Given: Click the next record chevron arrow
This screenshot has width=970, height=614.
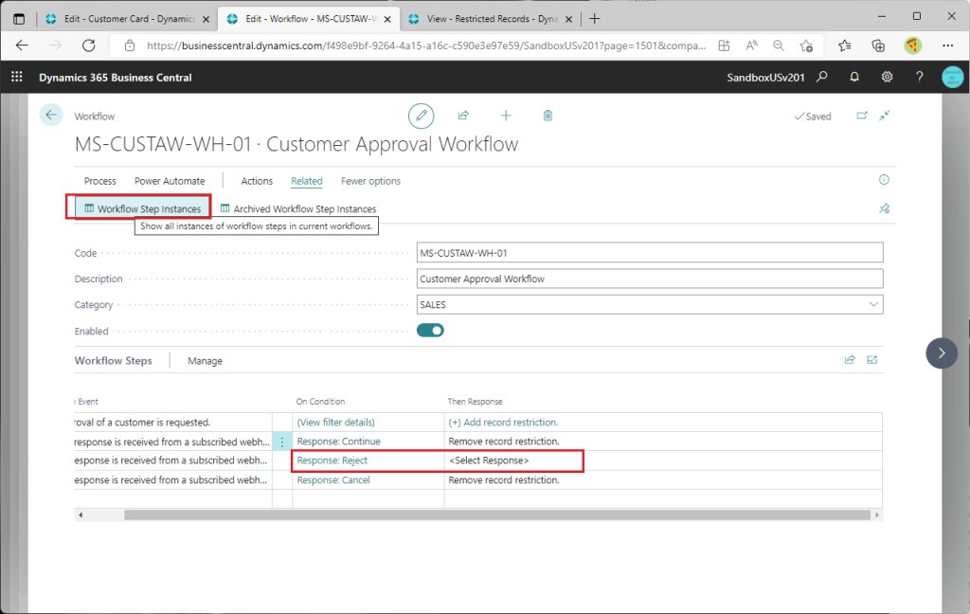Looking at the screenshot, I should (x=941, y=352).
